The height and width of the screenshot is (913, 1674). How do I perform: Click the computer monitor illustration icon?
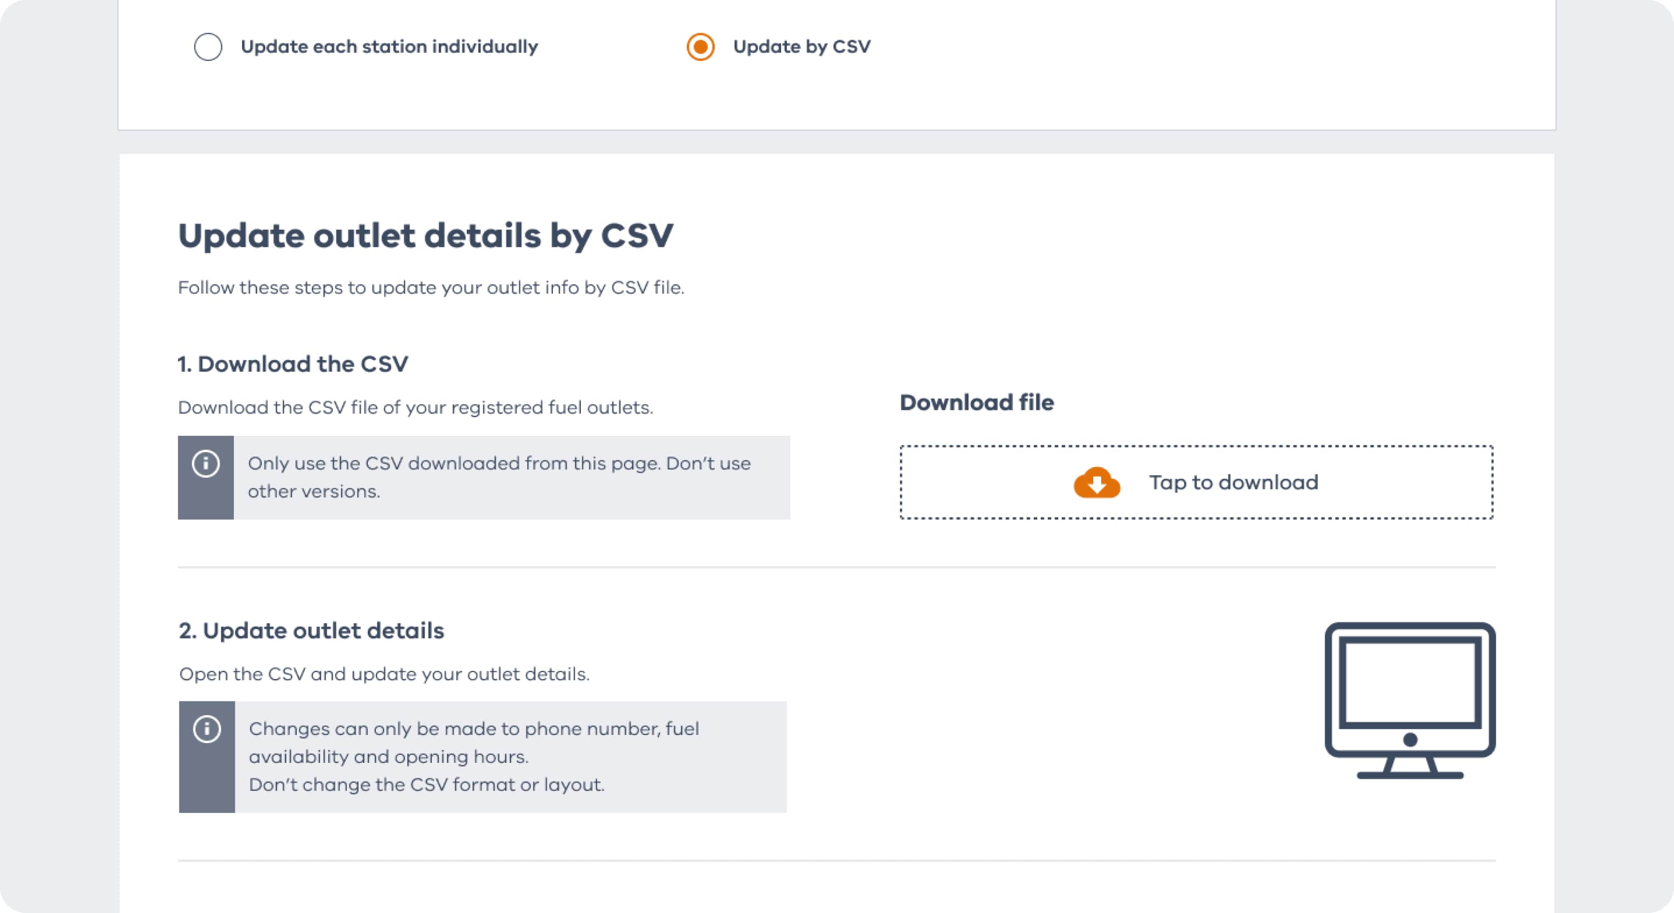[x=1410, y=700]
